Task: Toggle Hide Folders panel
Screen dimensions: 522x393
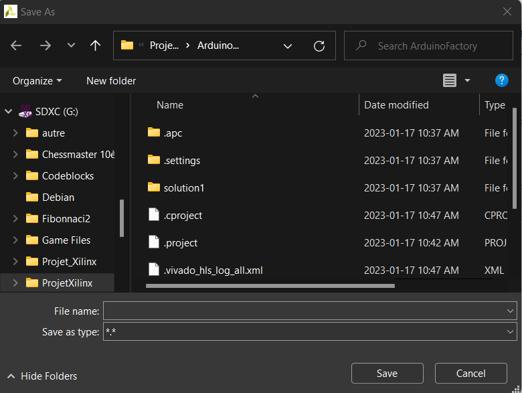Action: click(41, 376)
